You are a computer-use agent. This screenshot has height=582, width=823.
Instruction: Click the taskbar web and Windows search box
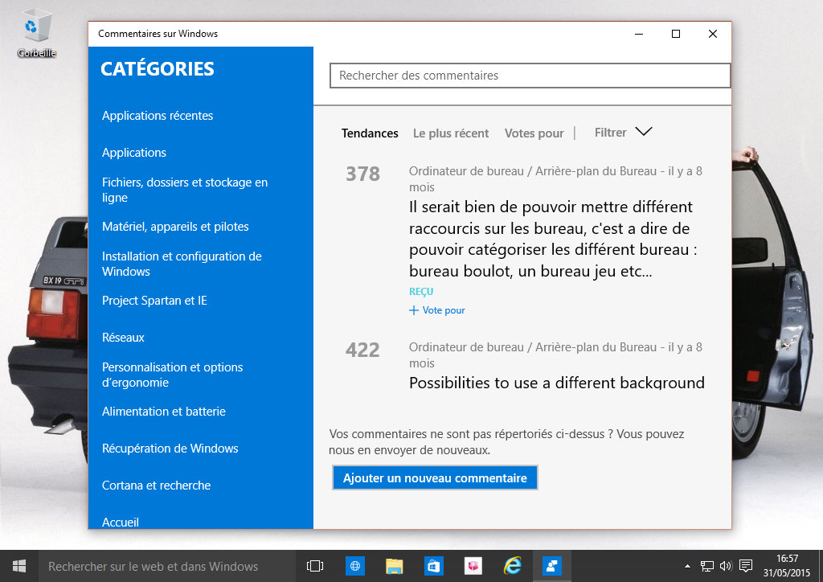point(166,566)
